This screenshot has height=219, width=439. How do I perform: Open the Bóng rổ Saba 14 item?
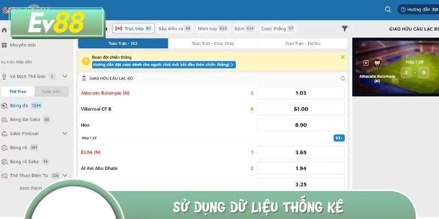click(x=25, y=162)
